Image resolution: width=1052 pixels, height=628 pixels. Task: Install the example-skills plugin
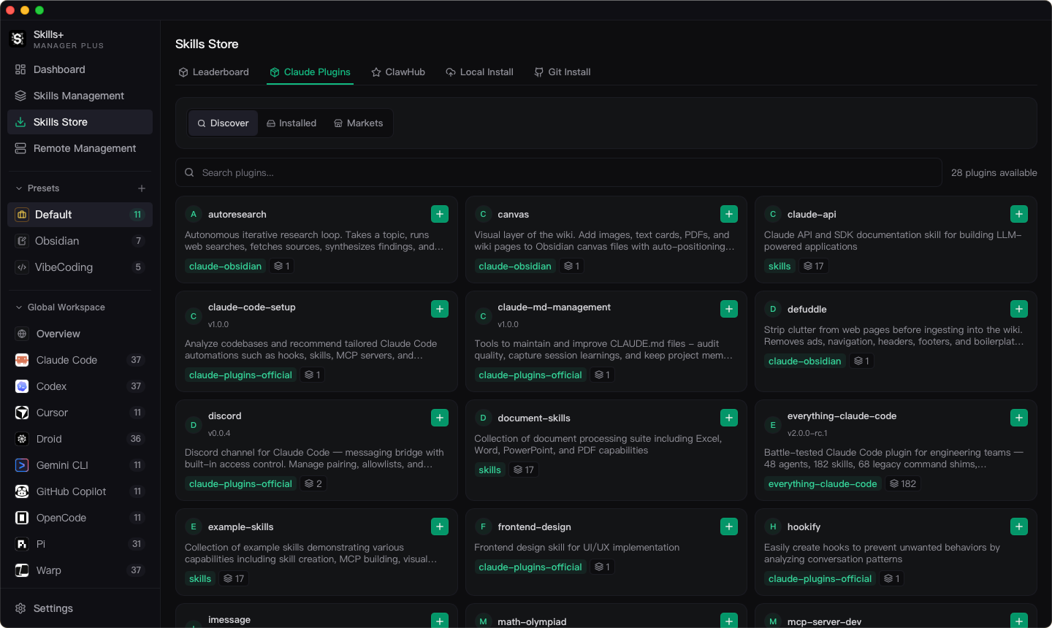pyautogui.click(x=440, y=526)
